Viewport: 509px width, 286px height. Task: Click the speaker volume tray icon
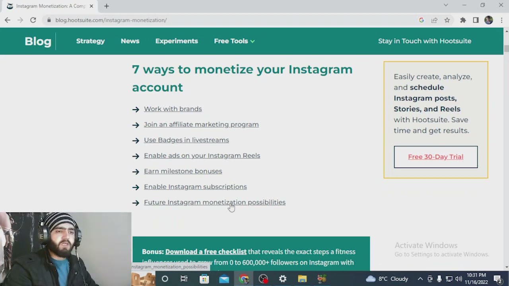pyautogui.click(x=458, y=279)
